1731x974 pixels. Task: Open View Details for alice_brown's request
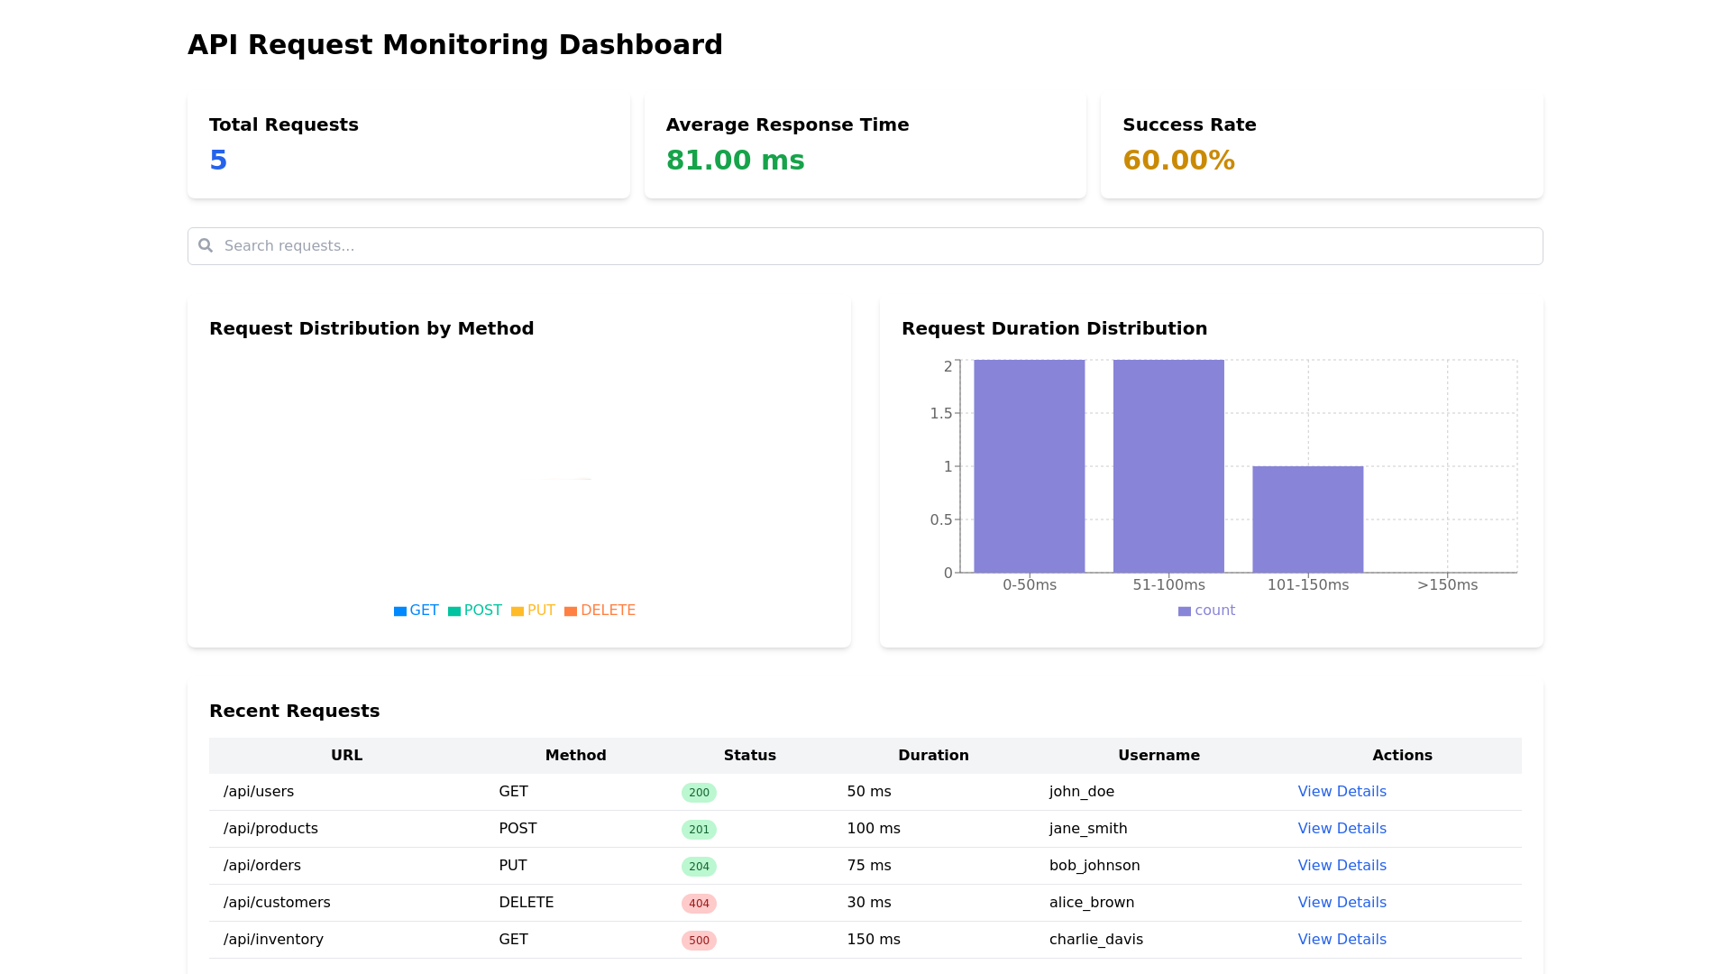1342,903
